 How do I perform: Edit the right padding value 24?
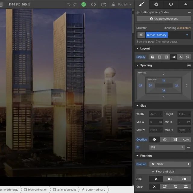click(177, 86)
